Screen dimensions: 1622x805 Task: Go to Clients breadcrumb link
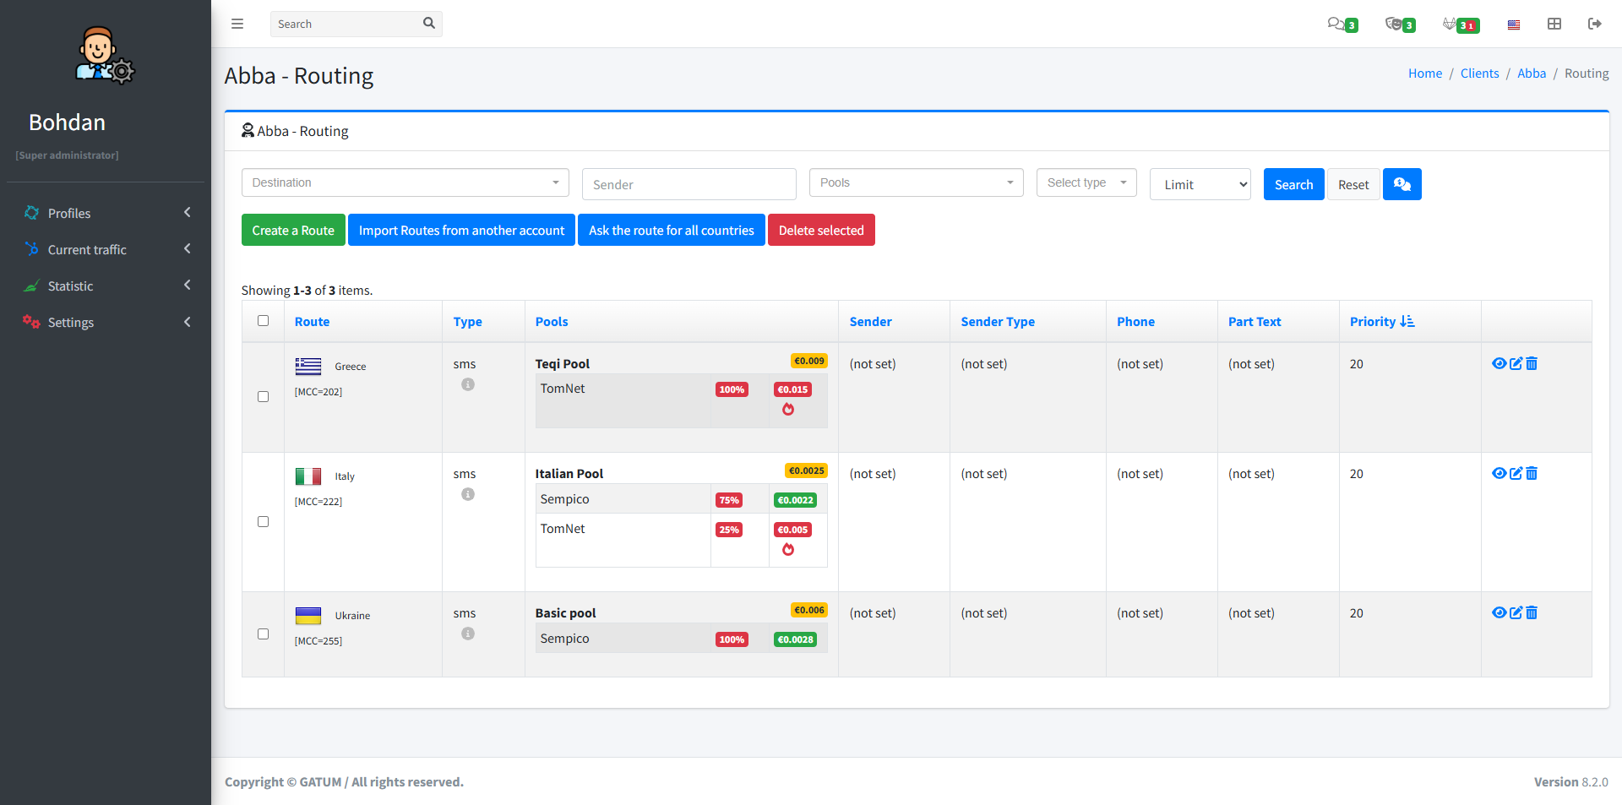click(x=1479, y=73)
